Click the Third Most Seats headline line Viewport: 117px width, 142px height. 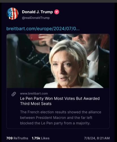pyautogui.click(x=36, y=104)
